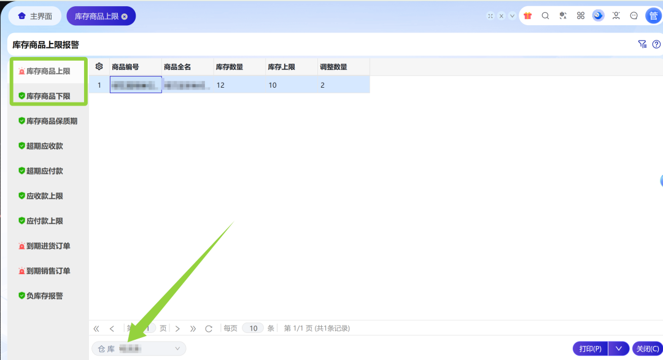The height and width of the screenshot is (360, 663).
Task: Click the blue mascot assistant icon
Action: tap(598, 15)
